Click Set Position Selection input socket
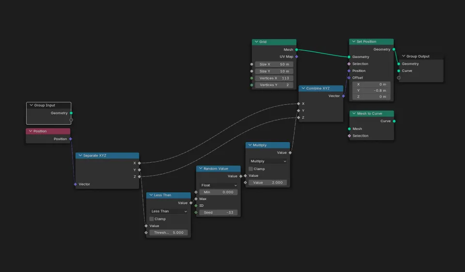Viewport: 465px width, 272px height. [349, 64]
